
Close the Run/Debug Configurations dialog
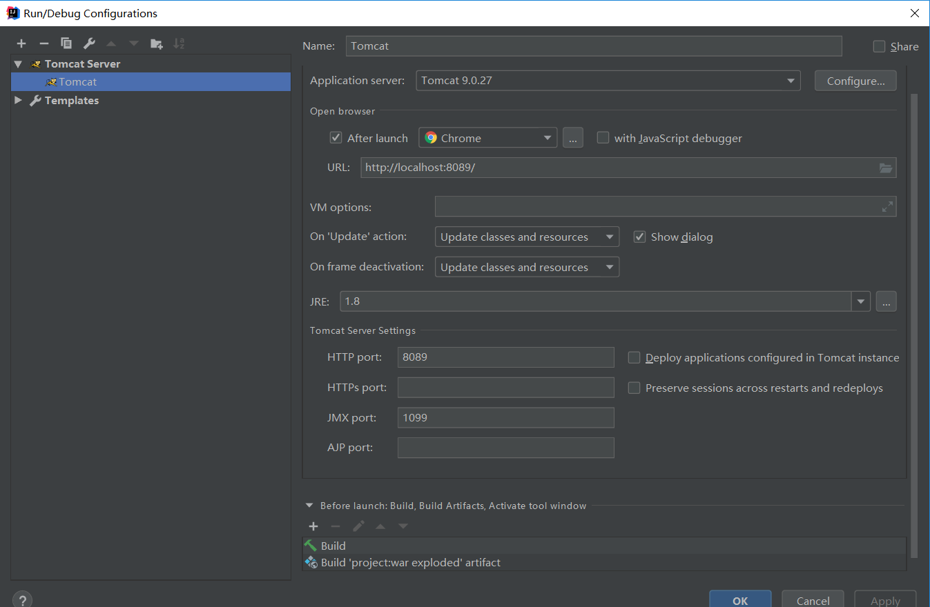914,13
